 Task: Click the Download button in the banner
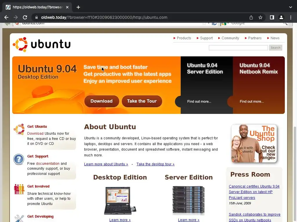click(x=102, y=101)
